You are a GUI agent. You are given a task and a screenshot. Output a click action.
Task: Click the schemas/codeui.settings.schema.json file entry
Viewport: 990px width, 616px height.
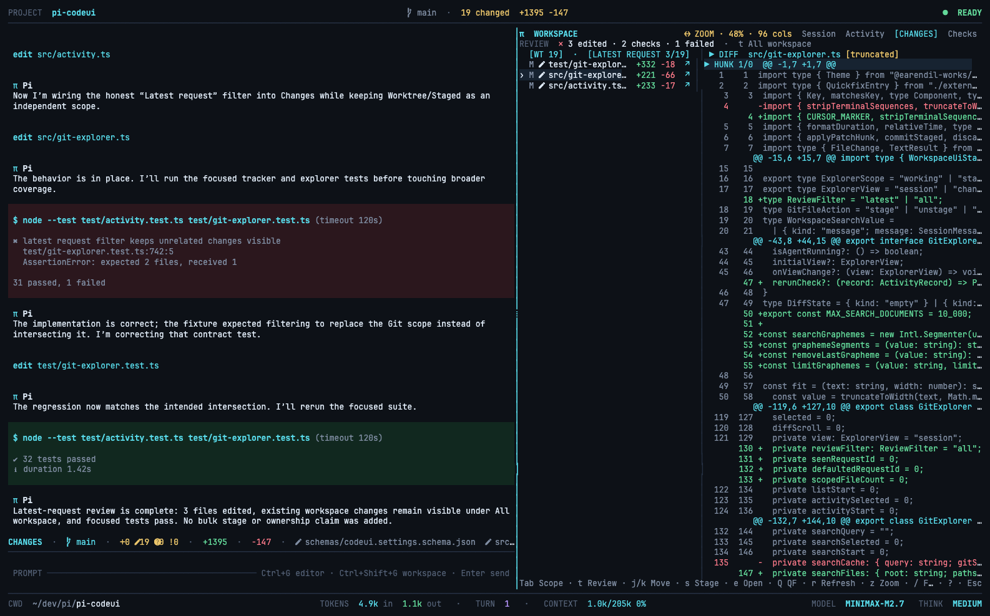pyautogui.click(x=390, y=542)
